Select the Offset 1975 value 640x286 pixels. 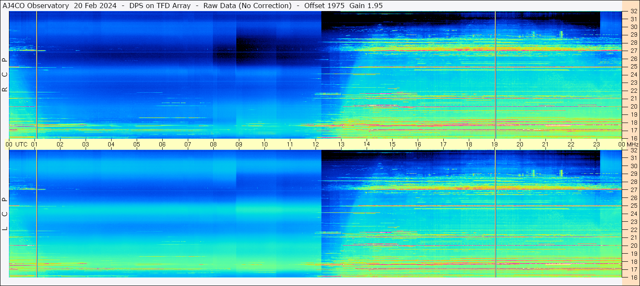click(324, 6)
